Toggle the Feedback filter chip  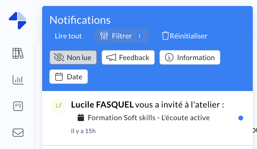128,57
